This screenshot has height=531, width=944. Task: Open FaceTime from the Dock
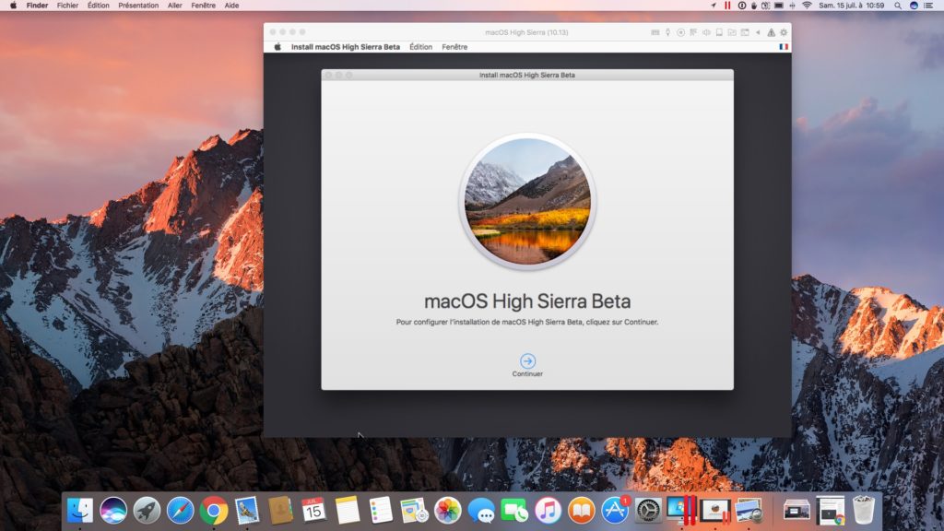(x=514, y=511)
